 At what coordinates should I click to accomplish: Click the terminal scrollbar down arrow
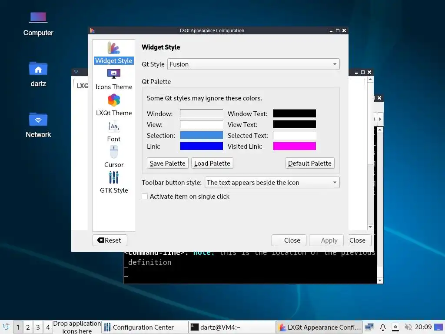[380, 281]
